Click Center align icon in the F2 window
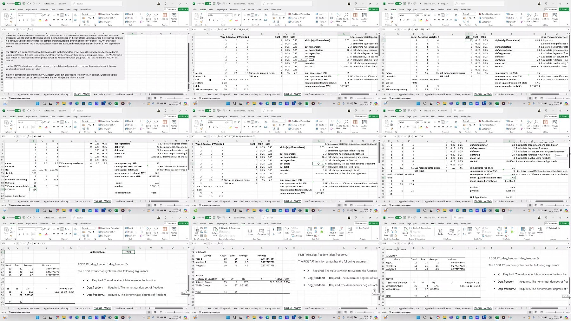The image size is (571, 321). click(439, 20)
